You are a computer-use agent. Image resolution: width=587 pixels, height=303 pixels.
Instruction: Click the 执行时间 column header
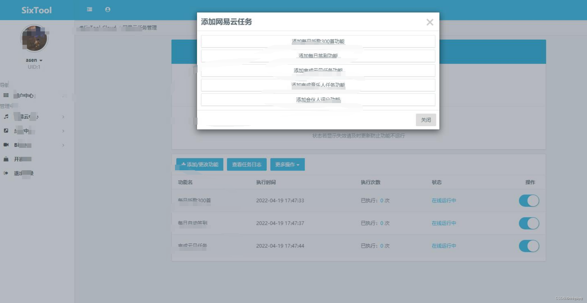click(266, 182)
